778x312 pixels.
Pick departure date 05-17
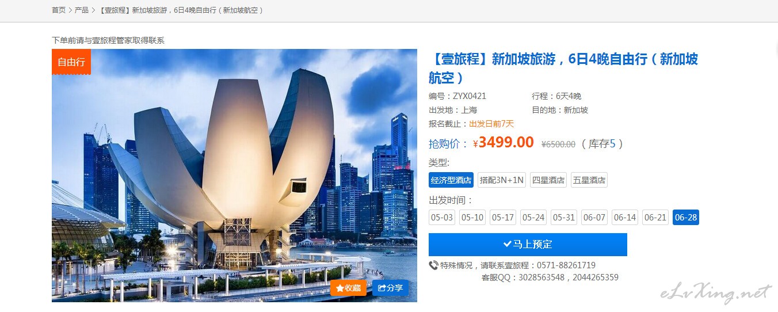503,218
